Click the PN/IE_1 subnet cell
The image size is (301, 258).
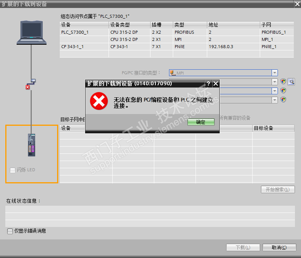(277, 47)
